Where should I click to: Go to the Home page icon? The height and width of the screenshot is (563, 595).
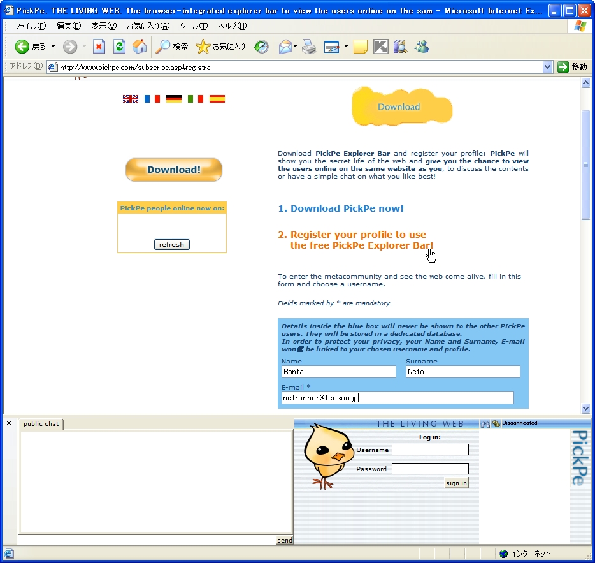pyautogui.click(x=140, y=47)
